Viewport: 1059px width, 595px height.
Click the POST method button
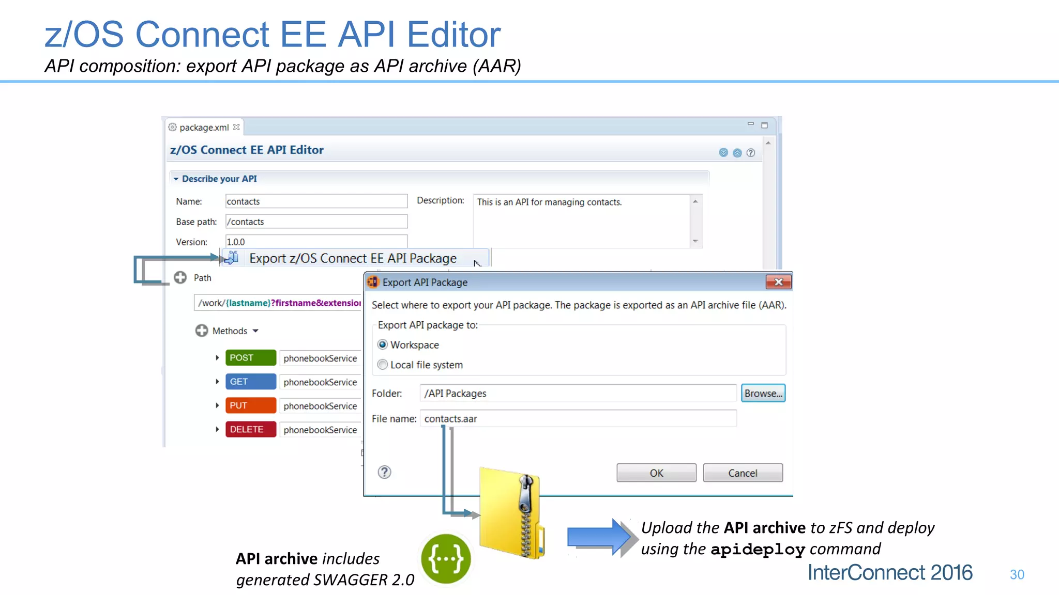(251, 357)
